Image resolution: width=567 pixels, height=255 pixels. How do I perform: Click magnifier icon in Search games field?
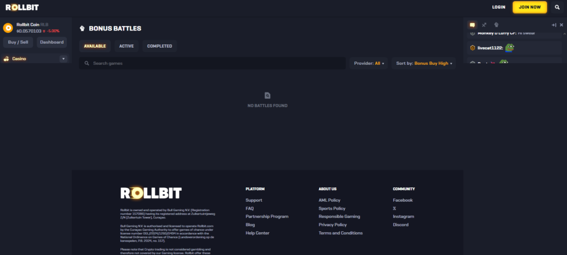click(87, 63)
